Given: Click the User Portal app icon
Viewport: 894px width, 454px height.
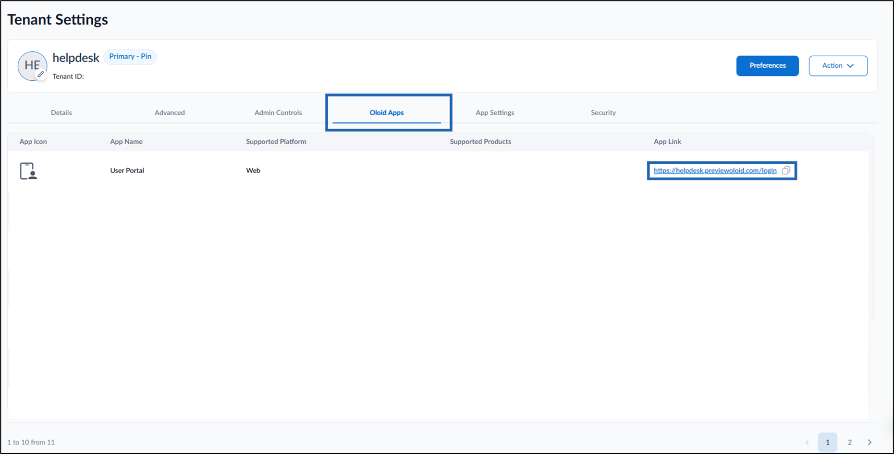Looking at the screenshot, I should point(28,171).
